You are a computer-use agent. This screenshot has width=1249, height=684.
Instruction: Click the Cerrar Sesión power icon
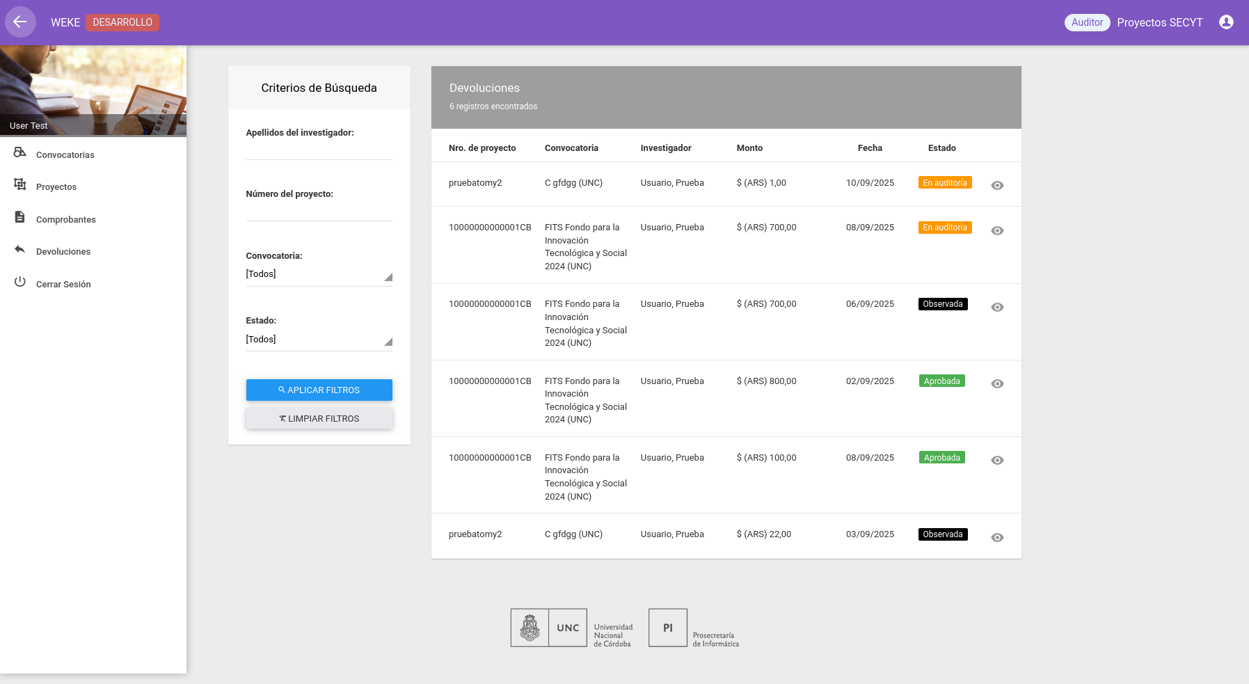[20, 282]
